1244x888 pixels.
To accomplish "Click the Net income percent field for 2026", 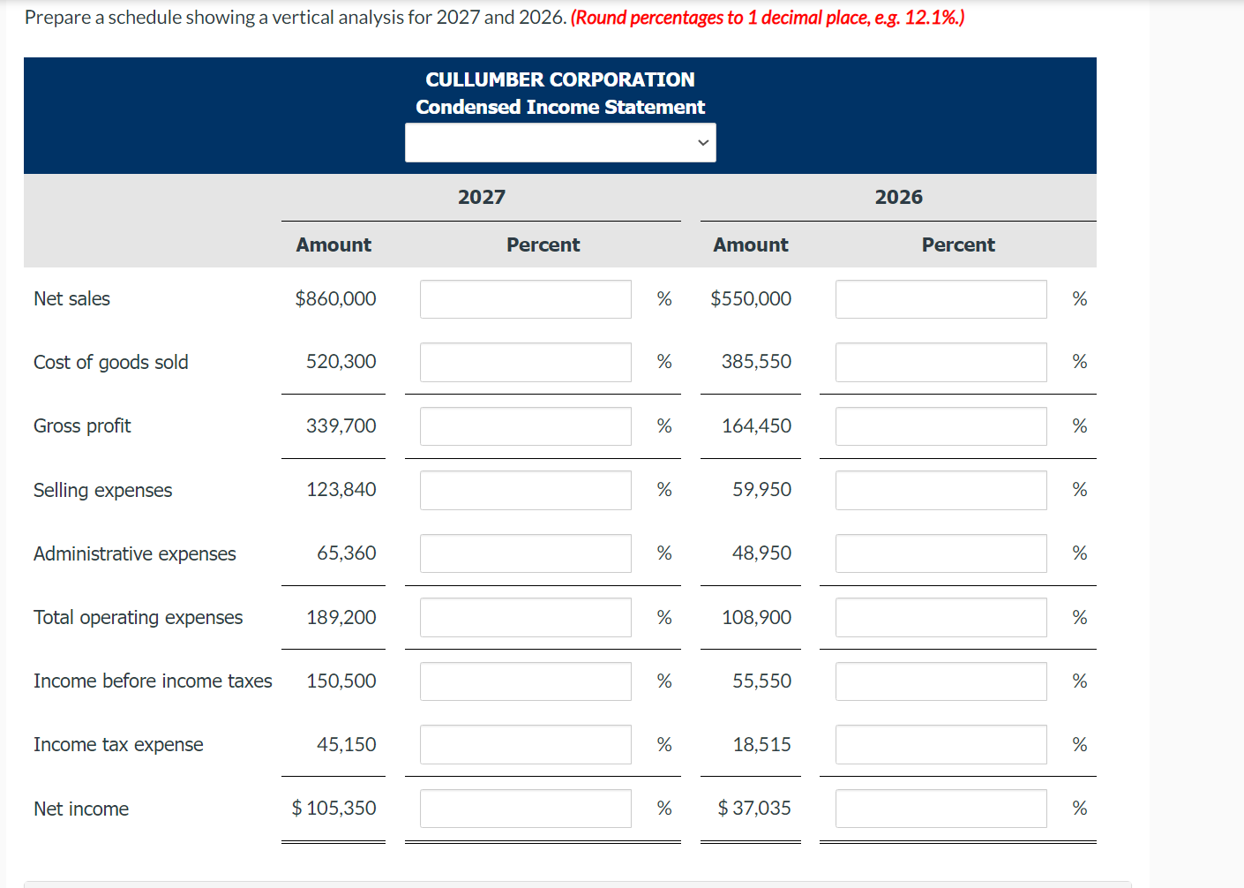I will pos(940,808).
